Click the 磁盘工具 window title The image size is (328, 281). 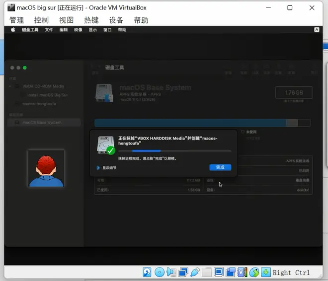[x=114, y=68]
